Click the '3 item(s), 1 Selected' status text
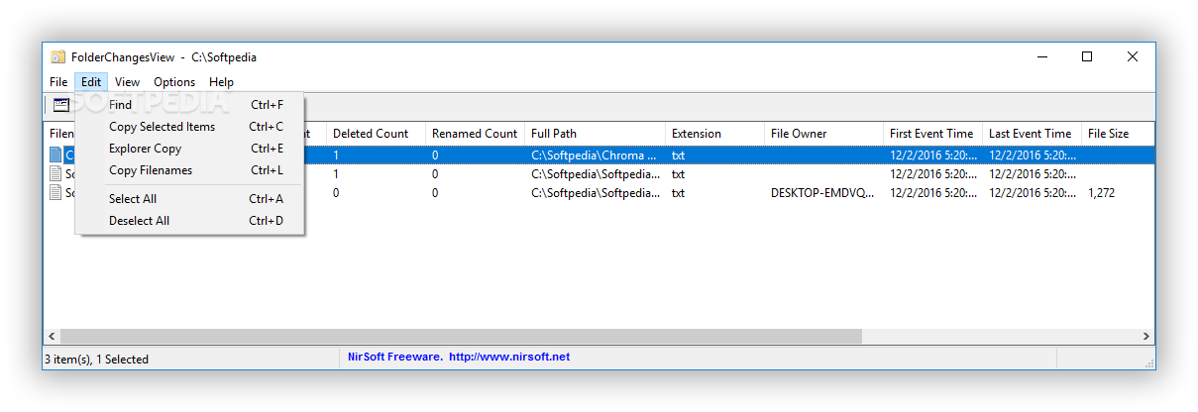 click(x=96, y=360)
